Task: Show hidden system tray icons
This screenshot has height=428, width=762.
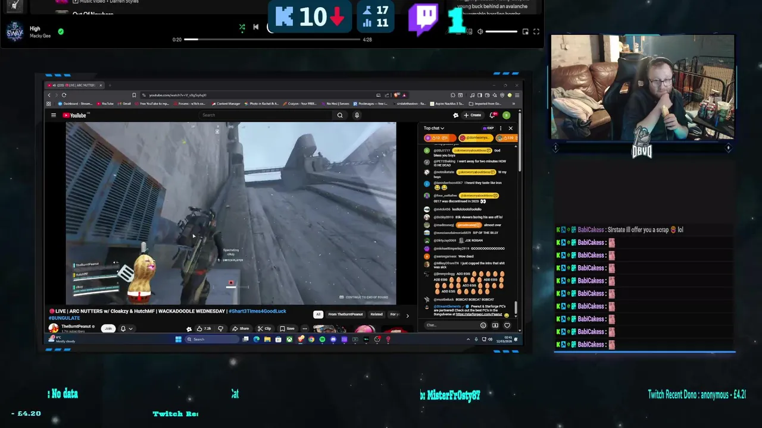Action: tap(468, 339)
